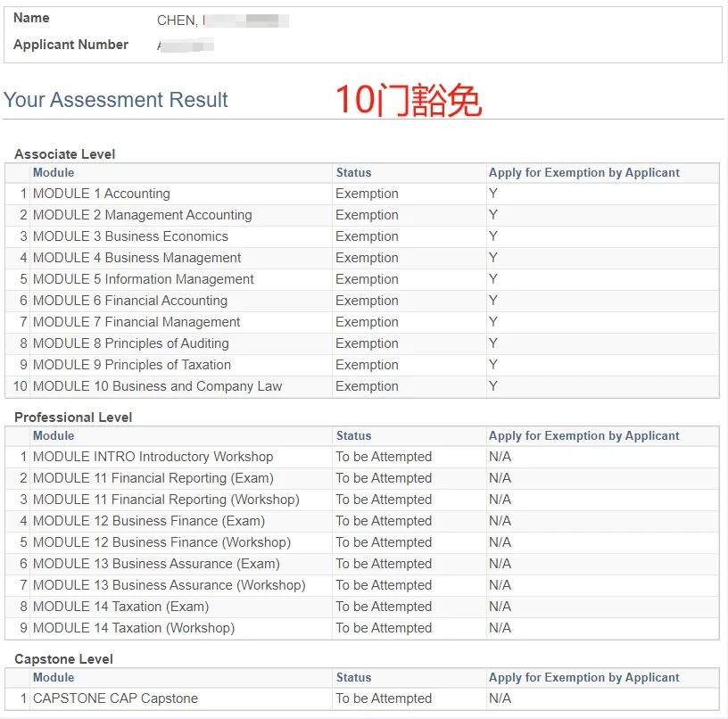The width and height of the screenshot is (728, 719).
Task: Click "MODULE 8 Principles of Auditing"
Action: pyautogui.click(x=131, y=343)
